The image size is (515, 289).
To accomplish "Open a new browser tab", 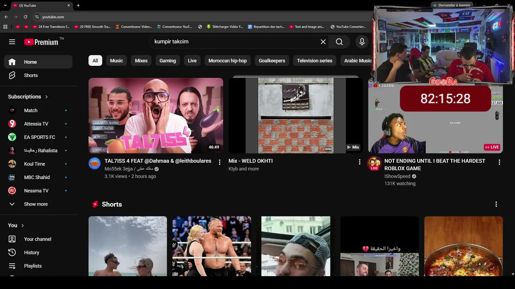I will (x=78, y=6).
